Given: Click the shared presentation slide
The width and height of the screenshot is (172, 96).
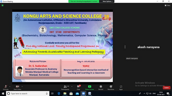Looking at the screenshot, I should (x=62, y=47).
